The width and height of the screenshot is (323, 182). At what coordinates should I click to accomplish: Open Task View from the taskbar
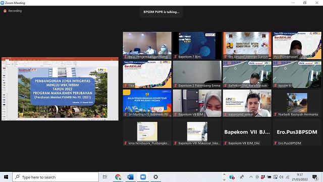click(105, 177)
